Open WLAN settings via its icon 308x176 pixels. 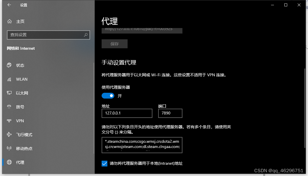[9, 79]
